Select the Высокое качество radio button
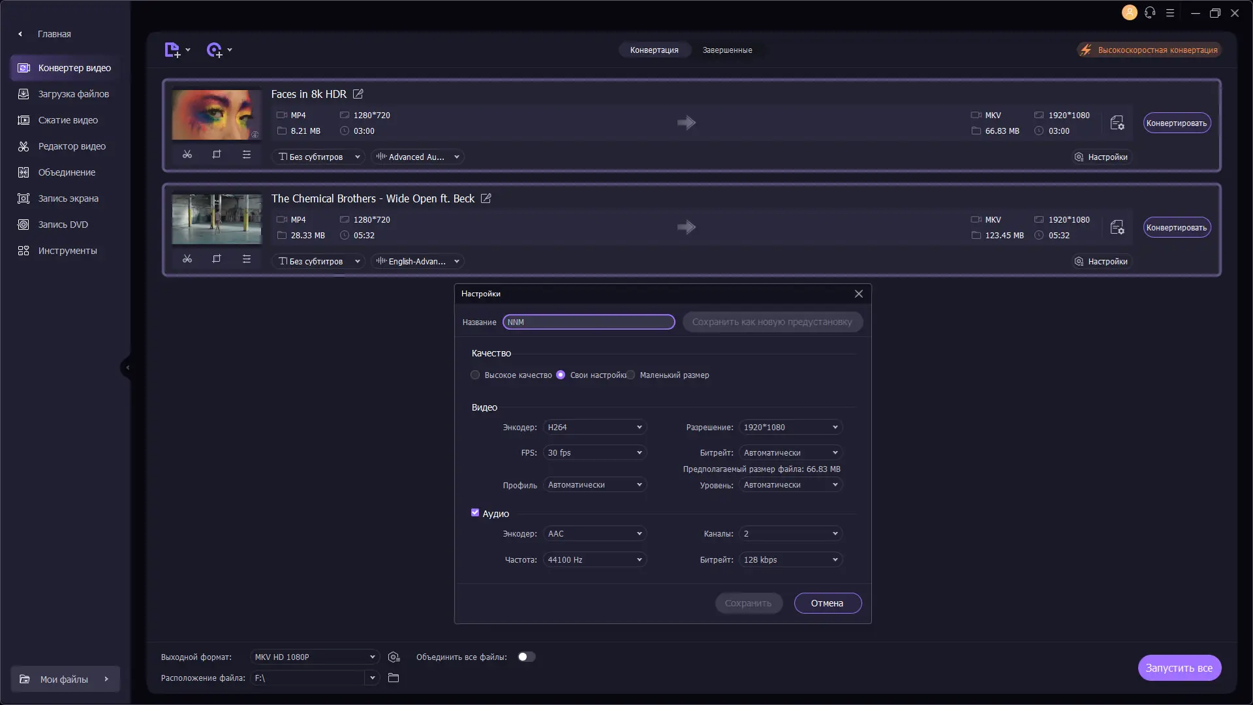 475,375
